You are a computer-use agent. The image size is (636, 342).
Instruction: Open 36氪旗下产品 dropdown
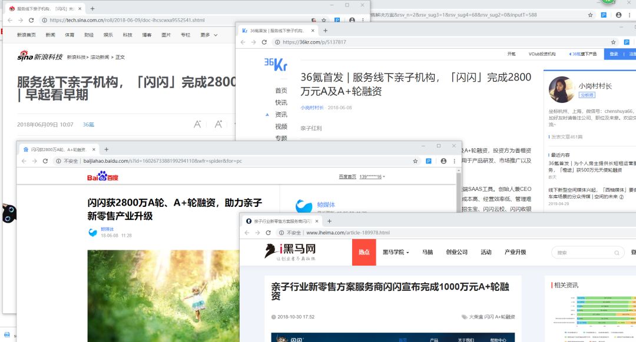click(583, 54)
